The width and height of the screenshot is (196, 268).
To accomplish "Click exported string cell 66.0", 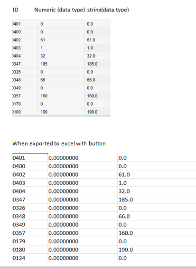I will pyautogui.click(x=124, y=216).
